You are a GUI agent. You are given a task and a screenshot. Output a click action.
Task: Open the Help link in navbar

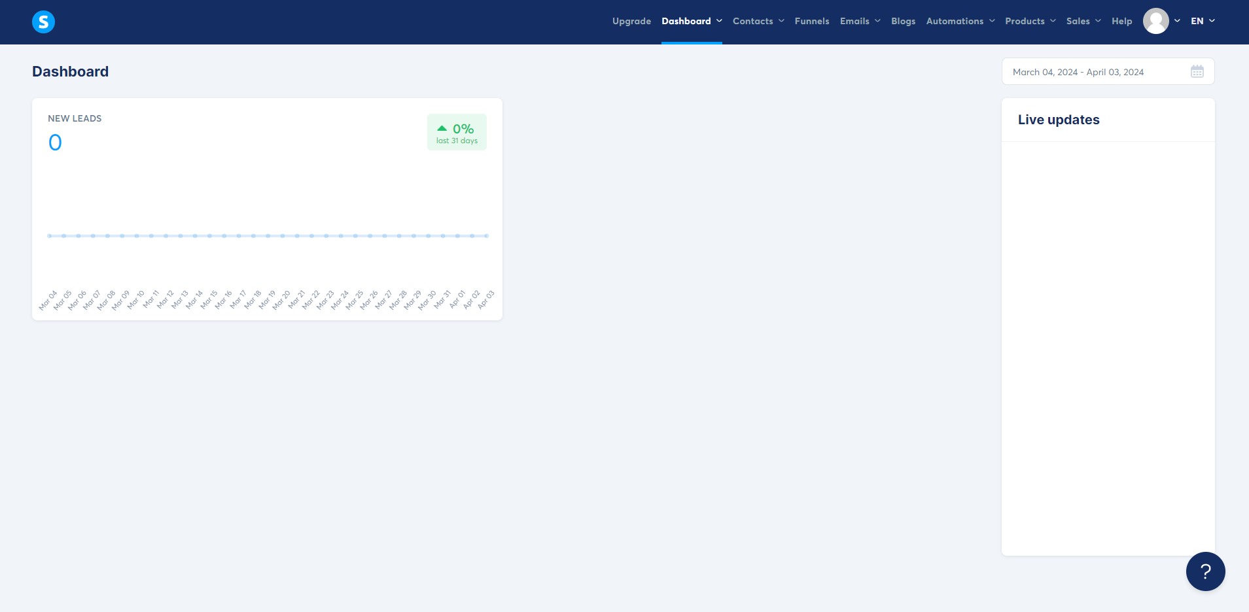(1121, 21)
